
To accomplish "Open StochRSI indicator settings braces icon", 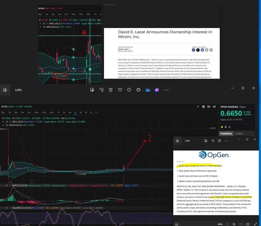I will tap(10, 208).
